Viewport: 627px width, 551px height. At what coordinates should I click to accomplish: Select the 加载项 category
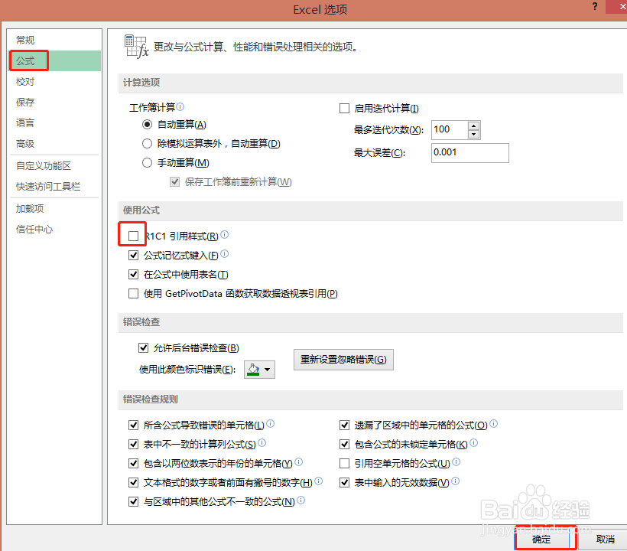click(x=30, y=208)
